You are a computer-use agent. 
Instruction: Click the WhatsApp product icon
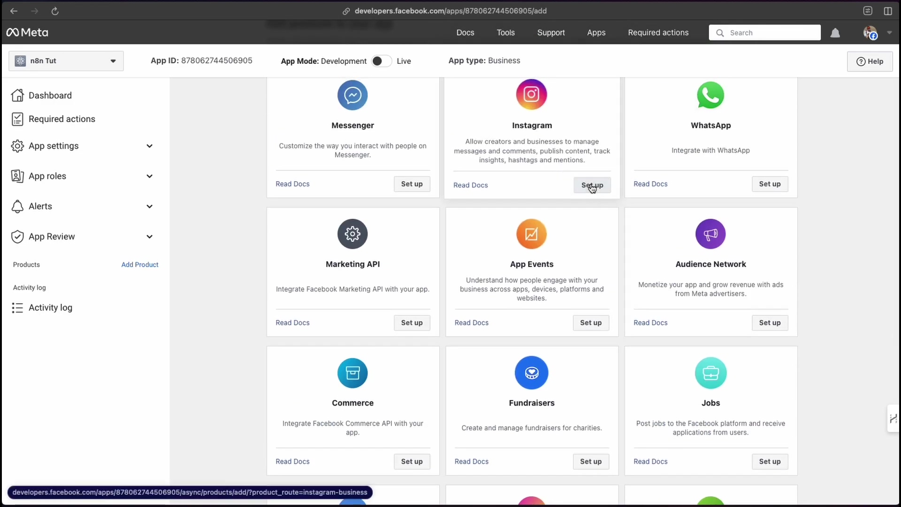coord(710,95)
